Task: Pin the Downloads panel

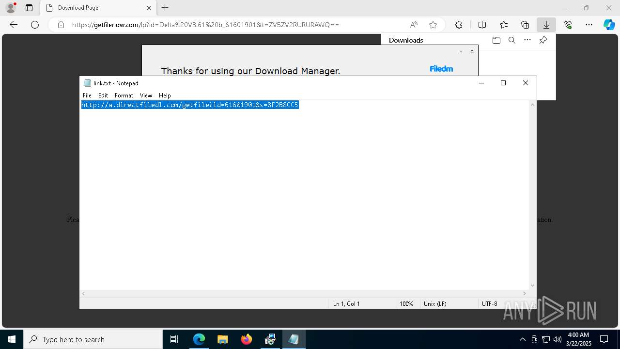Action: 543,40
